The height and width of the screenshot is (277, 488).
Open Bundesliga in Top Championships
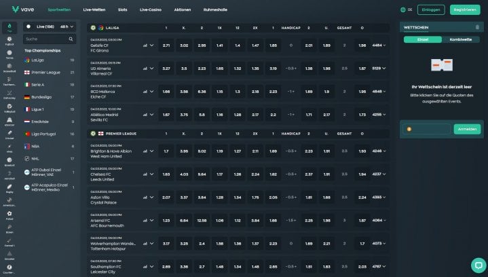(x=49, y=97)
